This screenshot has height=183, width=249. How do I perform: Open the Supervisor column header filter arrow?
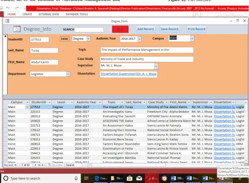click(211, 102)
